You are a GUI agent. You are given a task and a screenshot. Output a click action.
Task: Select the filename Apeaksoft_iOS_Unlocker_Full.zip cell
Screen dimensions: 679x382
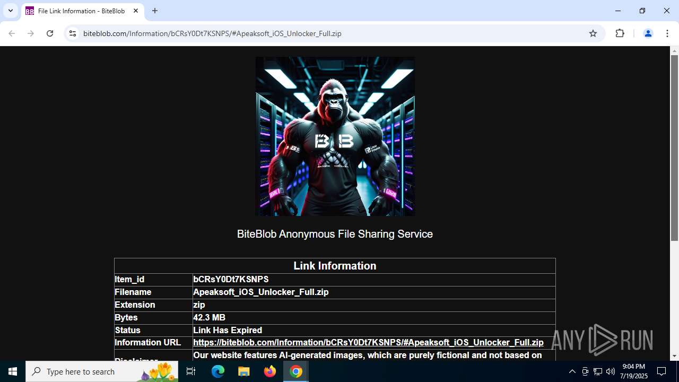click(374, 292)
